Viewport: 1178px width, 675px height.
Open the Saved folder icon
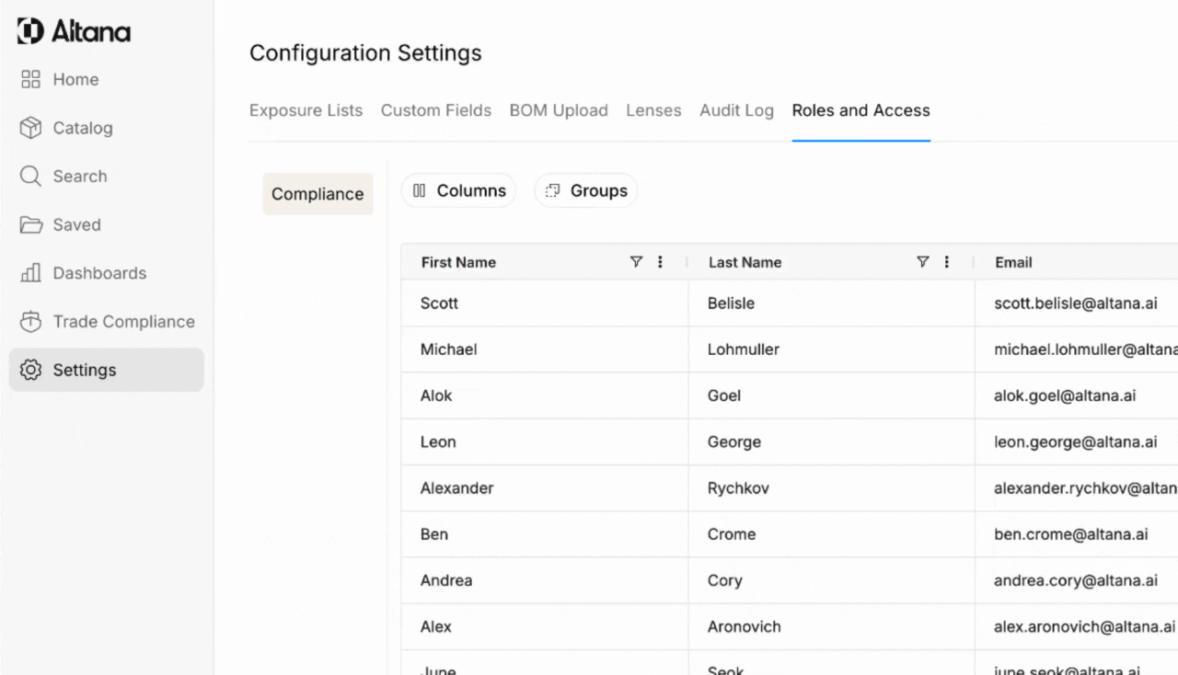pos(30,225)
